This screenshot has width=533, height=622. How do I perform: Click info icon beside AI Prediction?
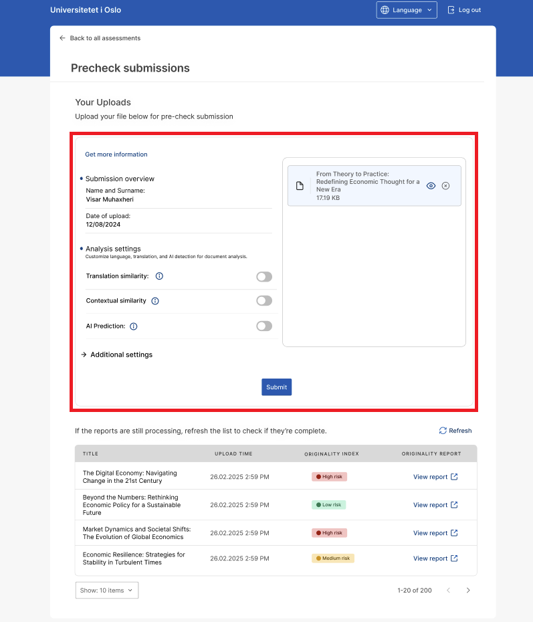point(134,326)
